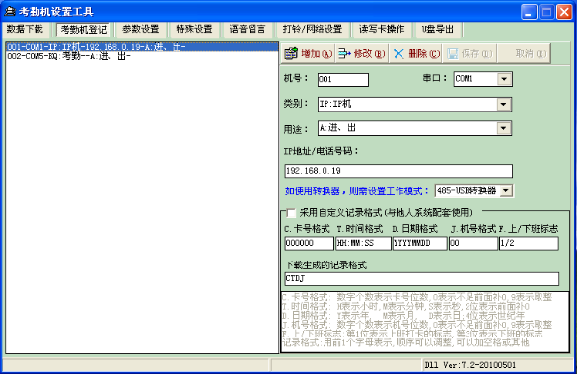
Task: Click the 卡号格式 field 000000
Action: pyautogui.click(x=309, y=243)
